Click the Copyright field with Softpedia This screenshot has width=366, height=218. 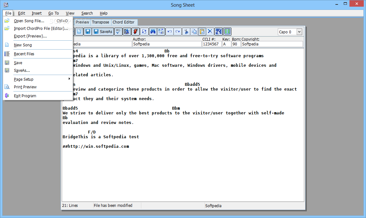[272, 44]
